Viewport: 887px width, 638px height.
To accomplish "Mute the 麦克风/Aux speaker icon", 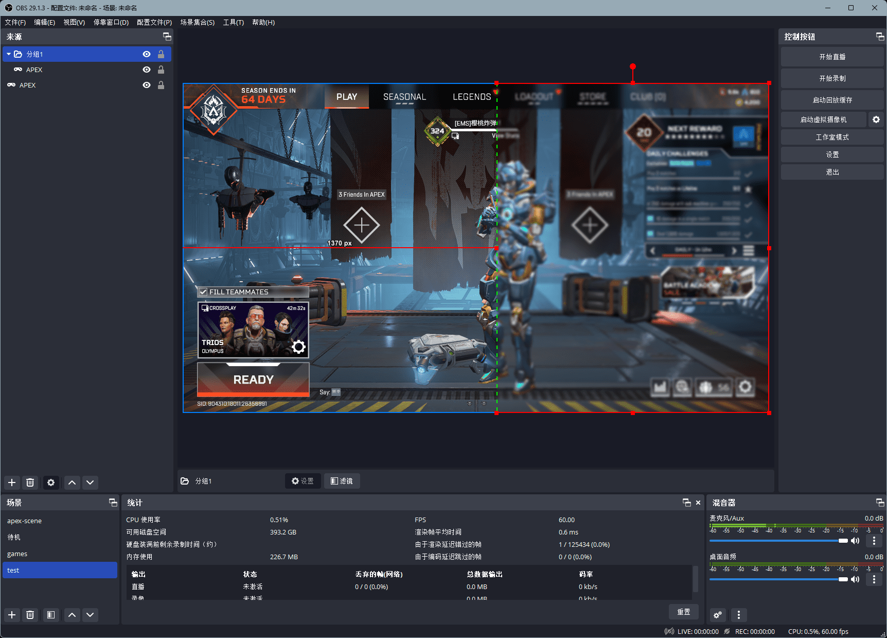I will 855,541.
